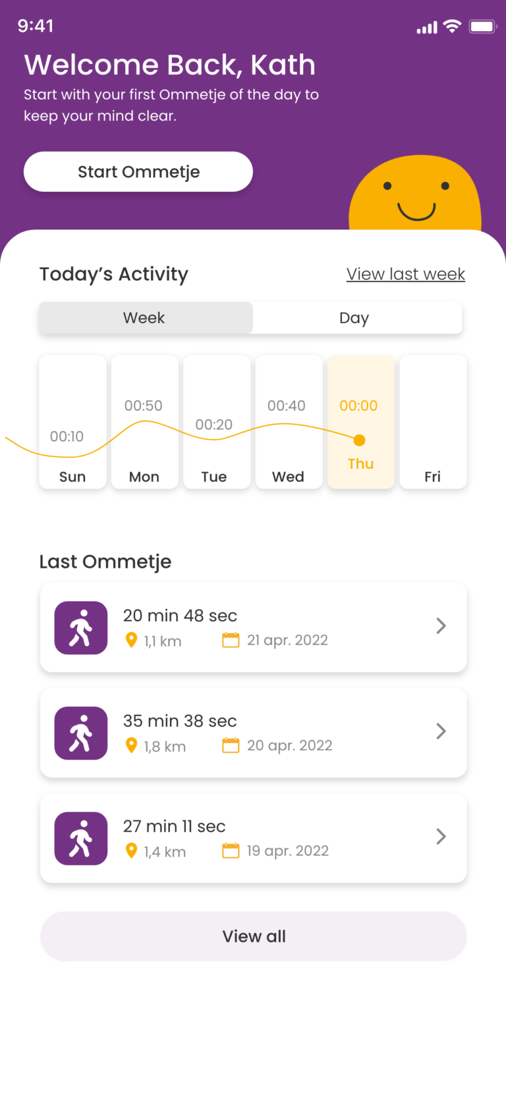Open the 20 apr. 2022 walk chevron
The image size is (506, 1096).
click(441, 731)
